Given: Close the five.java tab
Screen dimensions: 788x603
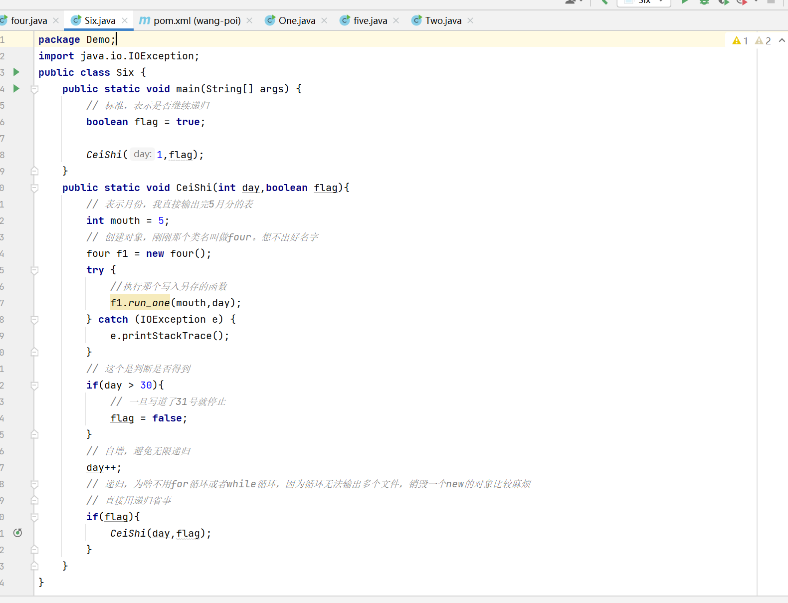Looking at the screenshot, I should pos(396,20).
